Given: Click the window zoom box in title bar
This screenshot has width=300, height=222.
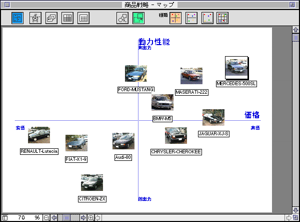Looking at the screenshot, I should [x=292, y=5].
